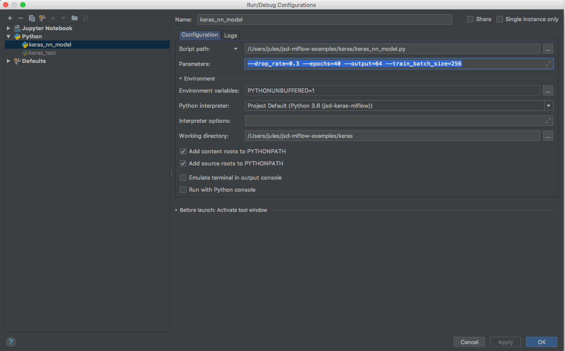The image size is (565, 351).
Task: Open the Python interpreter dropdown
Action: [549, 106]
